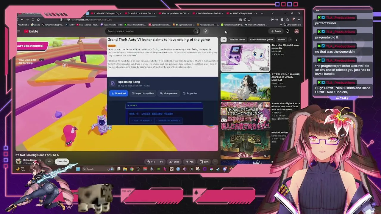Open YouTube notifications bell

point(288,31)
